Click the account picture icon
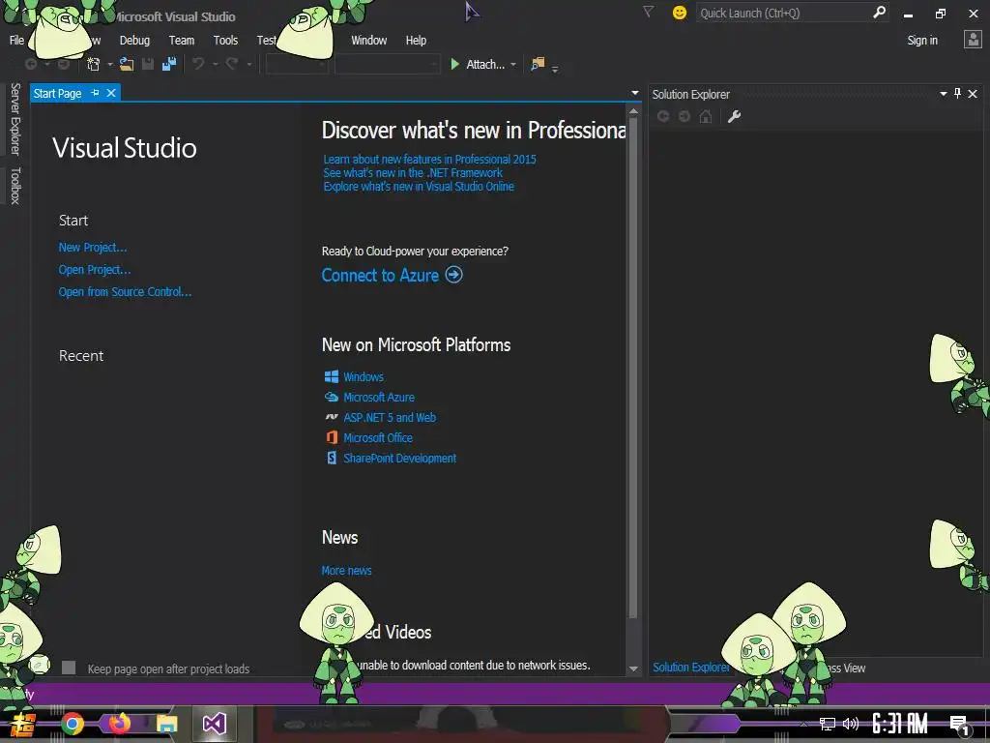 coord(973,40)
